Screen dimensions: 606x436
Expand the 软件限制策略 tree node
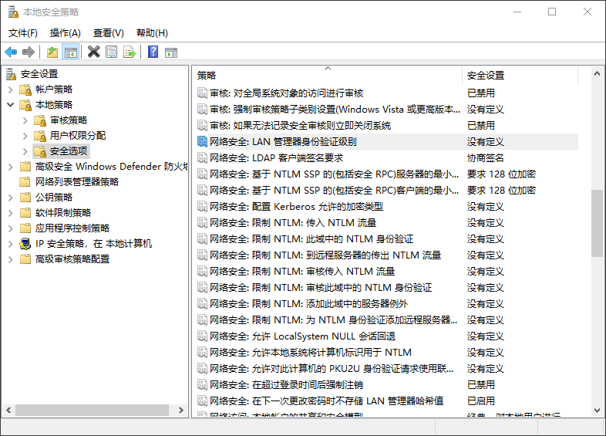coord(11,213)
